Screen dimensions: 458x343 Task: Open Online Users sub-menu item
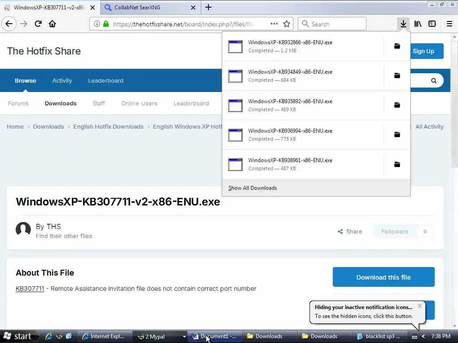[x=140, y=103]
